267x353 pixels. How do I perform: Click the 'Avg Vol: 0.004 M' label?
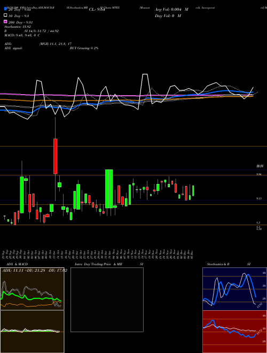(171, 10)
